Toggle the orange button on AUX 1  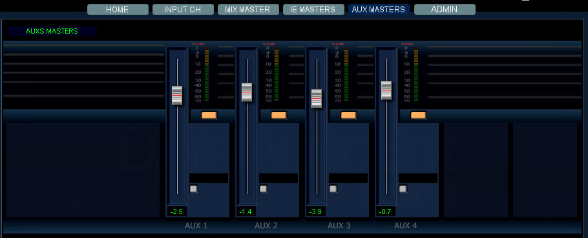(x=209, y=115)
